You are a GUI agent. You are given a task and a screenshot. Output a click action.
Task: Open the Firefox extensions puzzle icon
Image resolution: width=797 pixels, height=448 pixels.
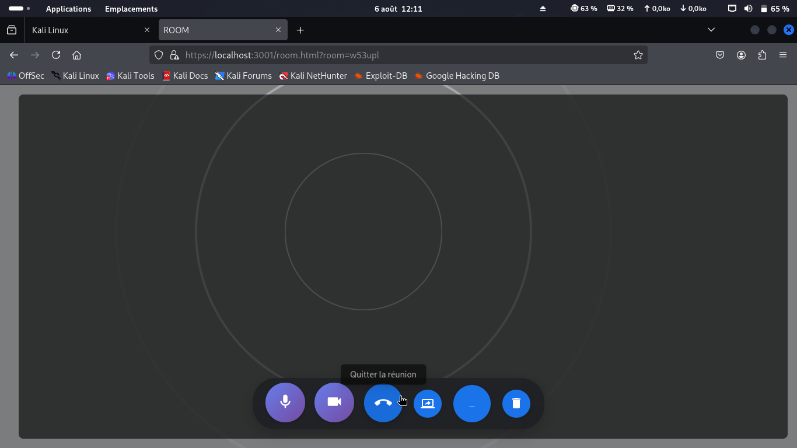(762, 55)
